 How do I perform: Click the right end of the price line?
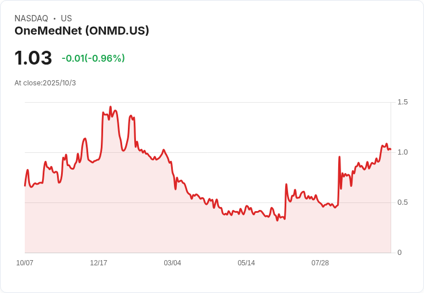coord(390,149)
